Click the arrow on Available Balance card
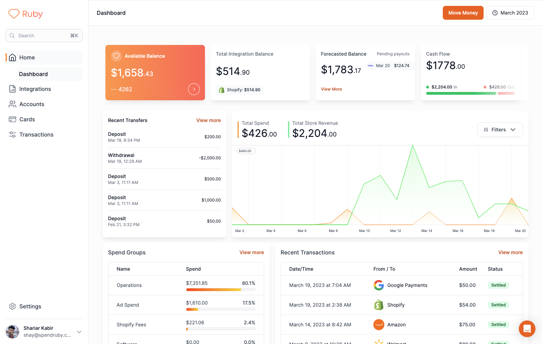The image size is (542, 344). 194,89
